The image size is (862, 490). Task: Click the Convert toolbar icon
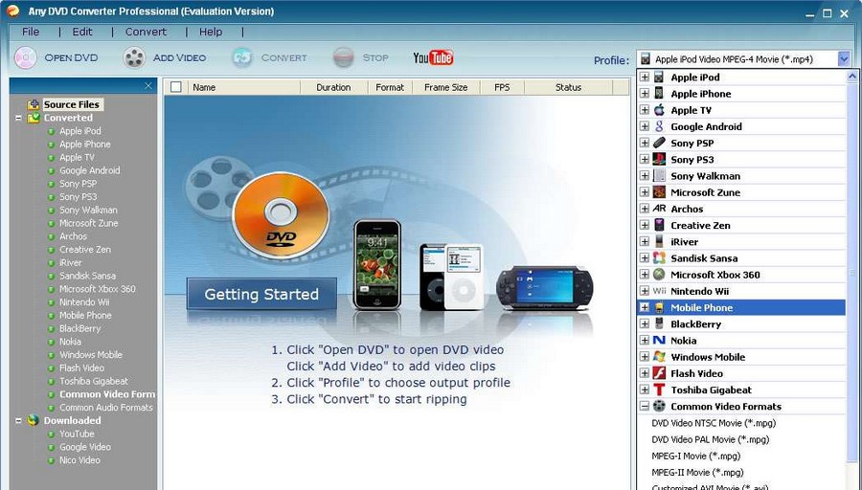[242, 57]
